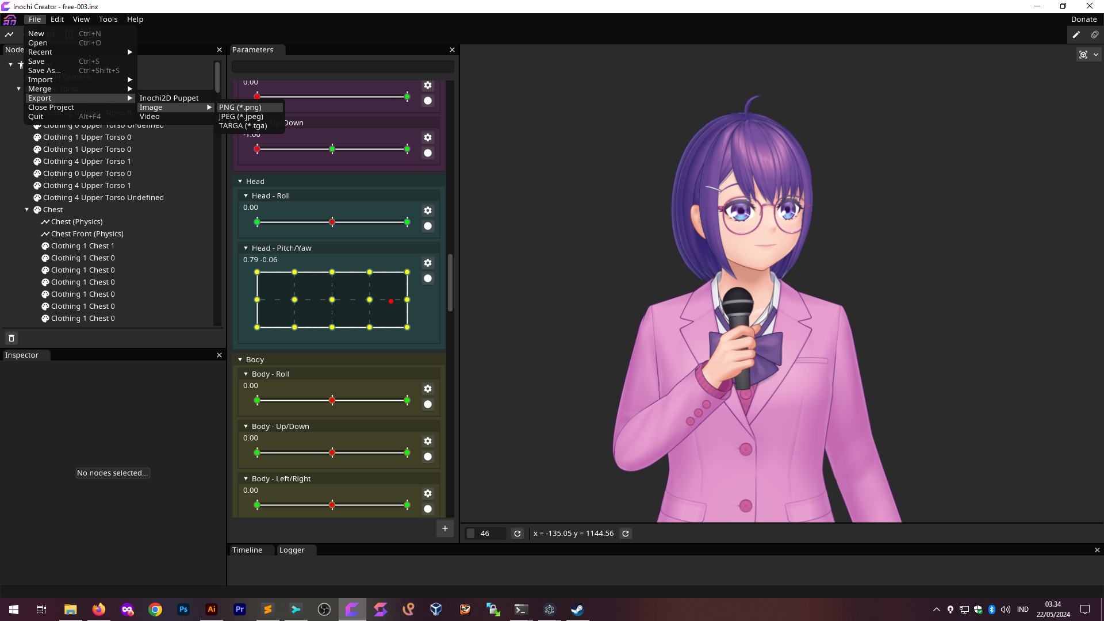Toggle visibility circle next to Head Pitch/Yaw
The height and width of the screenshot is (621, 1104).
click(x=428, y=278)
